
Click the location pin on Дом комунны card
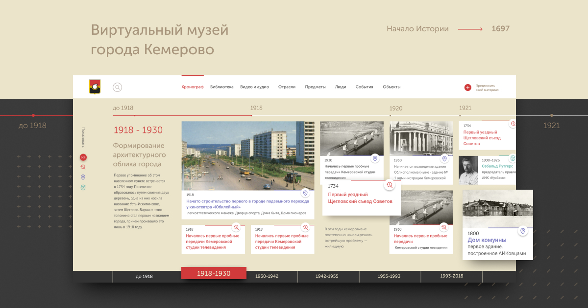[523, 231]
